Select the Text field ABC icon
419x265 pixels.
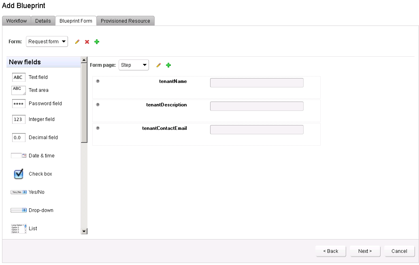click(19, 77)
